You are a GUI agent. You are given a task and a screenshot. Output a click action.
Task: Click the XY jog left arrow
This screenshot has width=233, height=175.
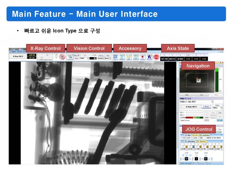183,159
